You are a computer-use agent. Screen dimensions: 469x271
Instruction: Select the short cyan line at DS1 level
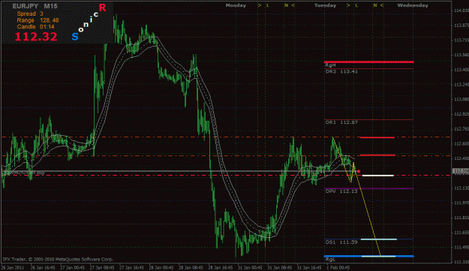point(379,239)
